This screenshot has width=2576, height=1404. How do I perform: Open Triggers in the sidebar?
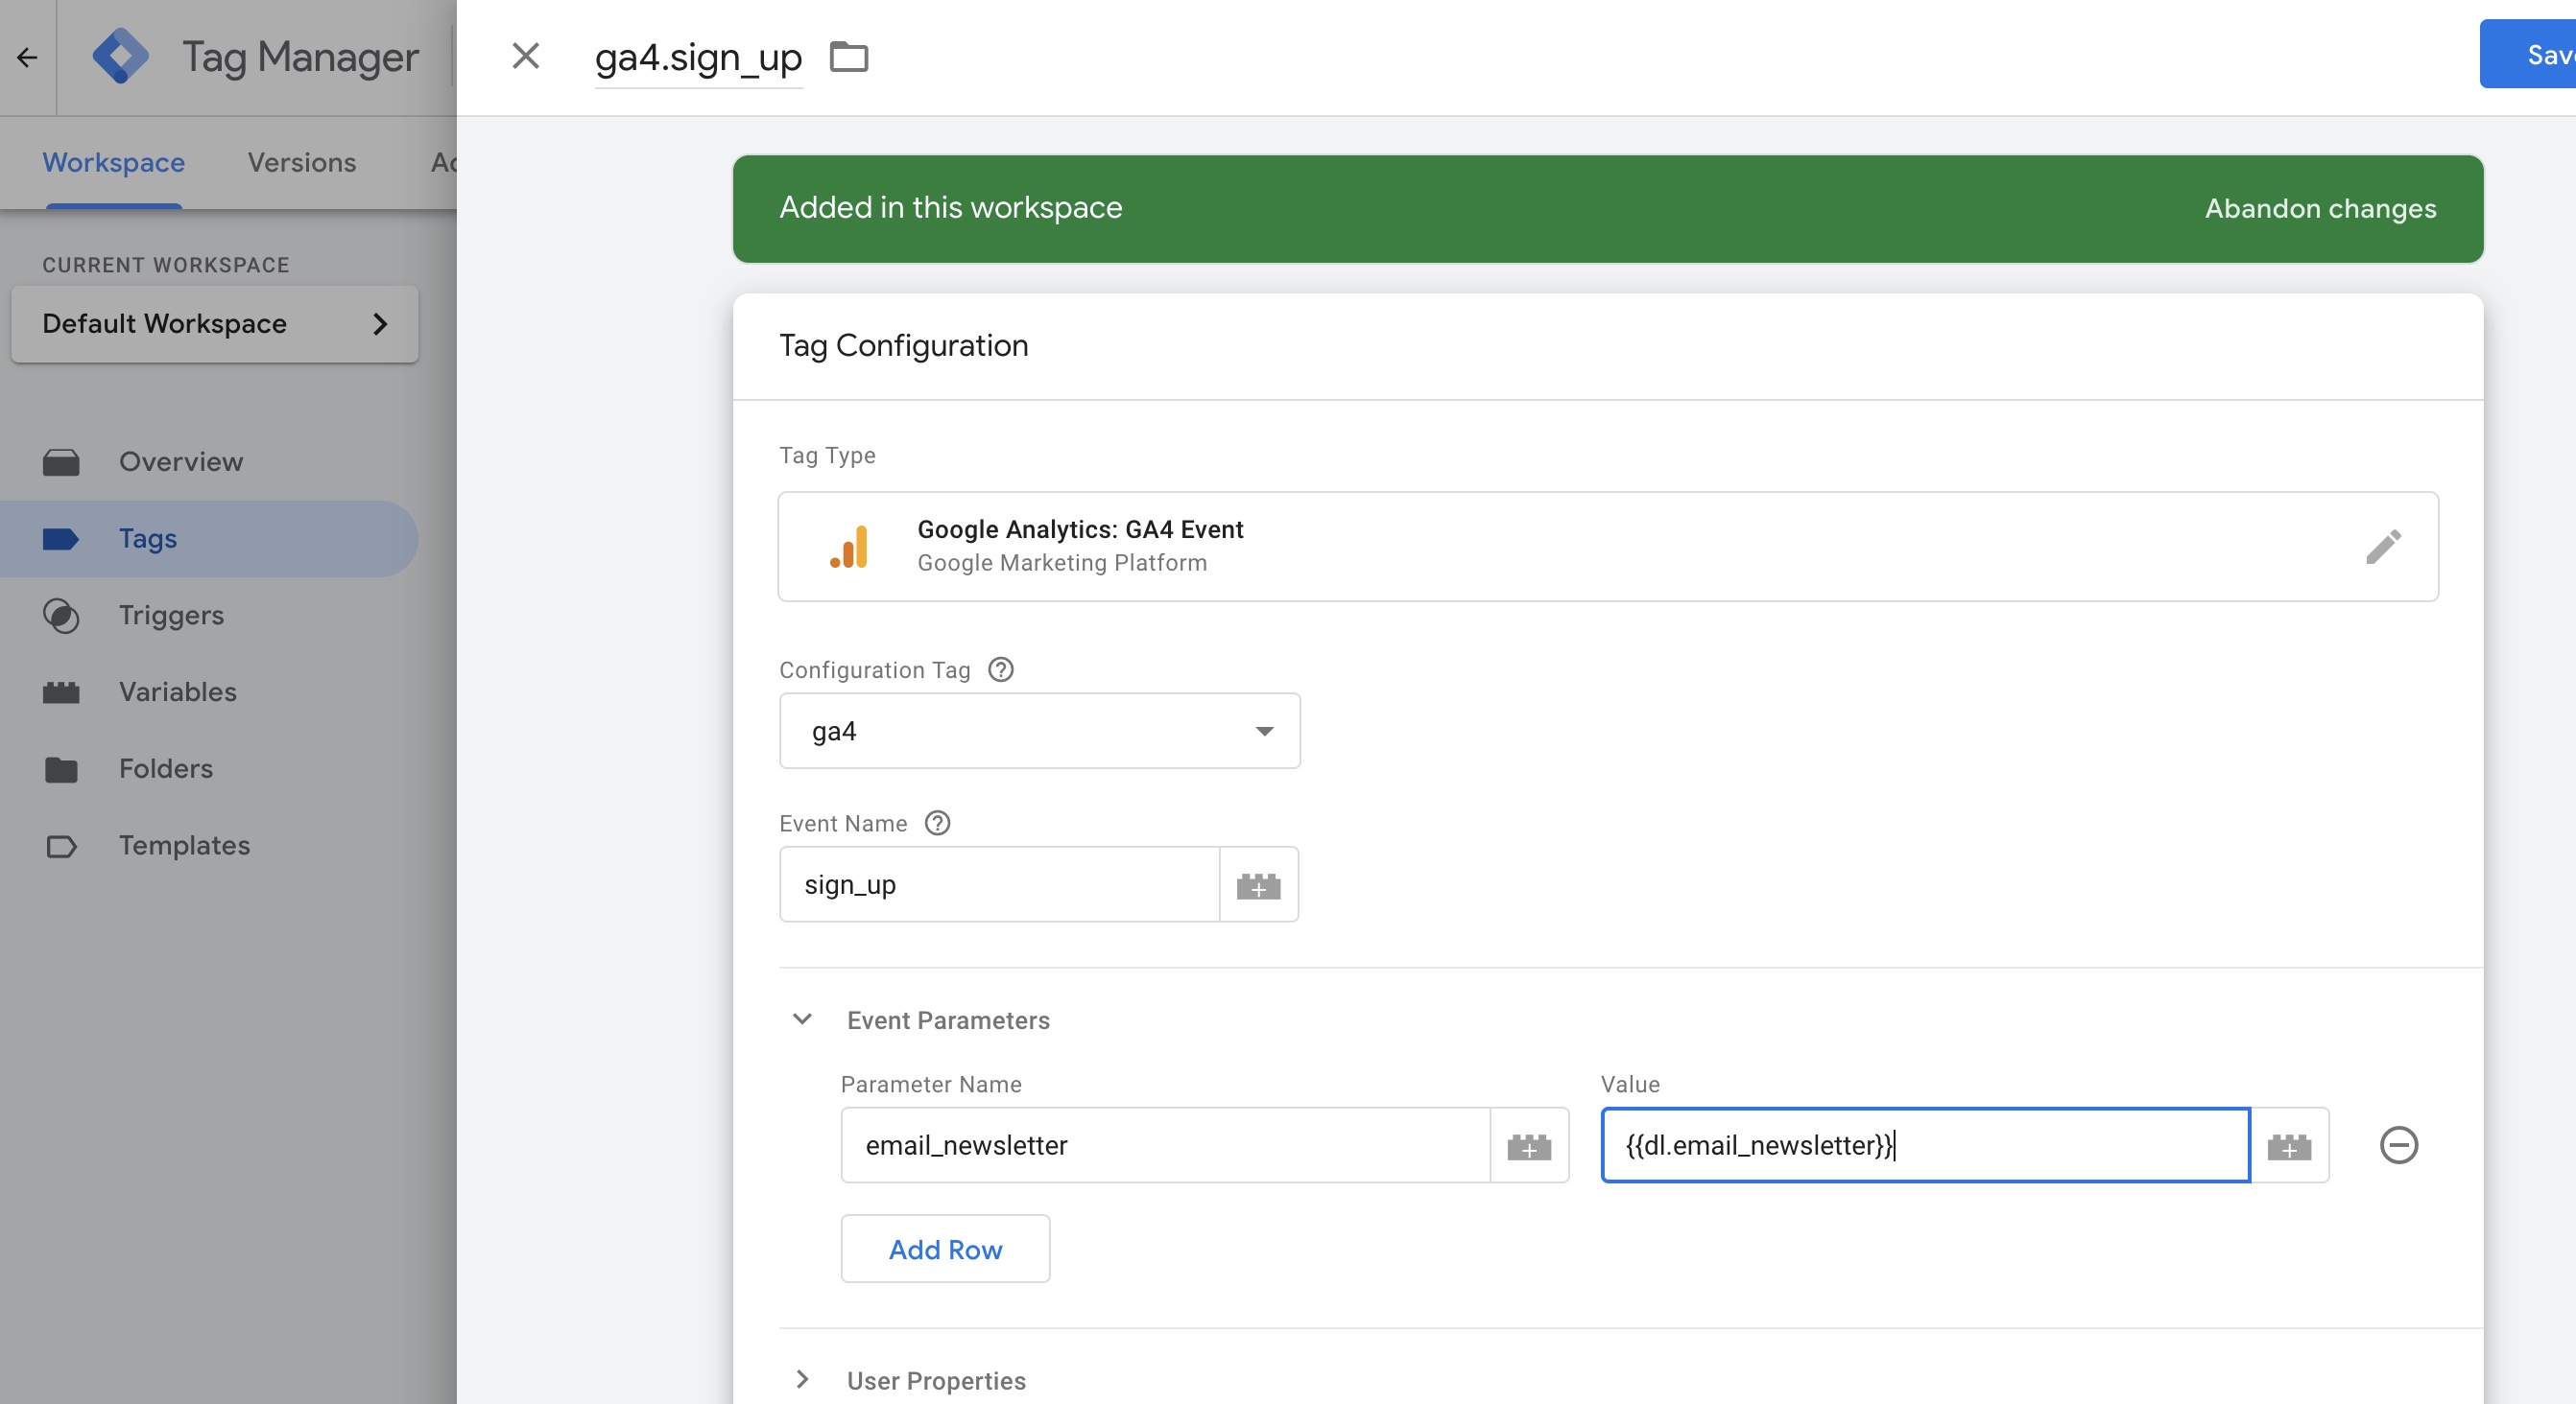click(x=171, y=615)
